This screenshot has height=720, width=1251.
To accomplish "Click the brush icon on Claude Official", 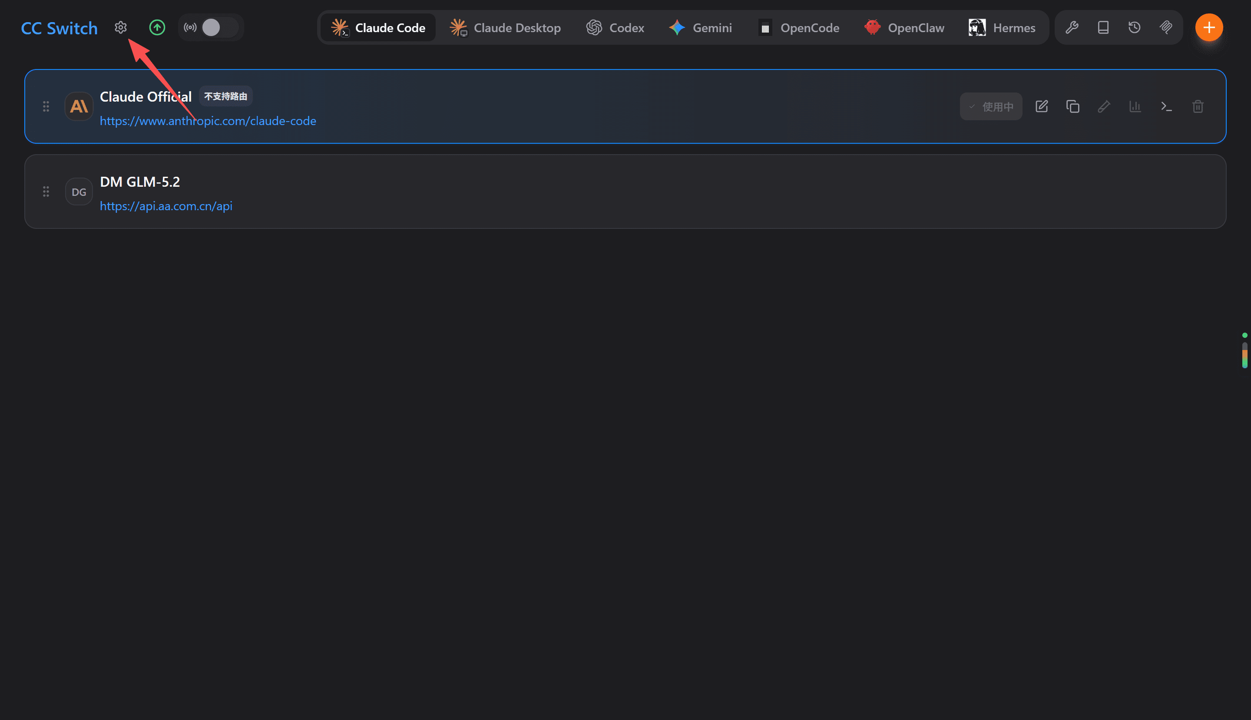I will point(1104,106).
